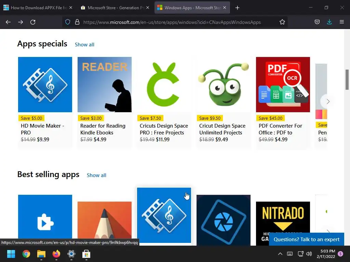Close the Microsoft Store Generation tab
350x262 pixels.
click(148, 8)
